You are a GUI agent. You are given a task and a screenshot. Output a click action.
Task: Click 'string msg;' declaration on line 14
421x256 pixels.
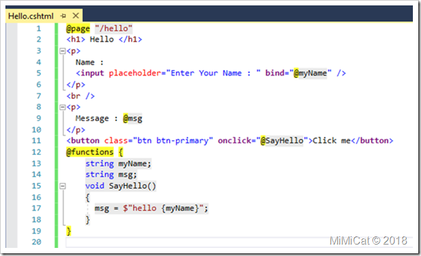pos(111,175)
